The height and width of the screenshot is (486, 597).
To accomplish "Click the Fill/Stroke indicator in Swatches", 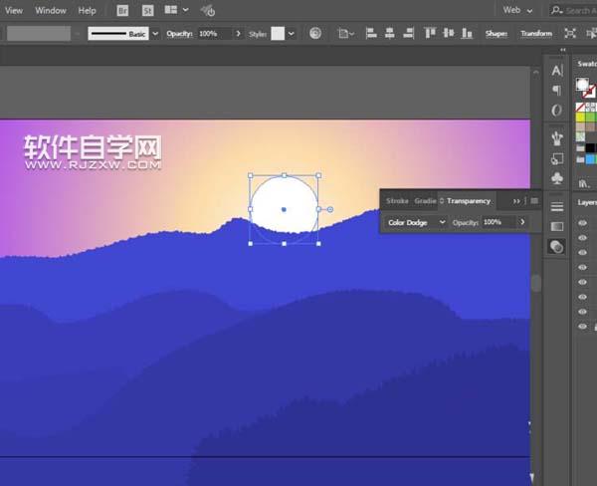I will point(586,88).
